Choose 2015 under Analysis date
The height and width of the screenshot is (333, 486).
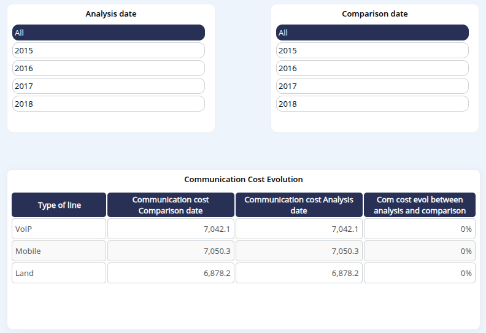[x=108, y=50]
